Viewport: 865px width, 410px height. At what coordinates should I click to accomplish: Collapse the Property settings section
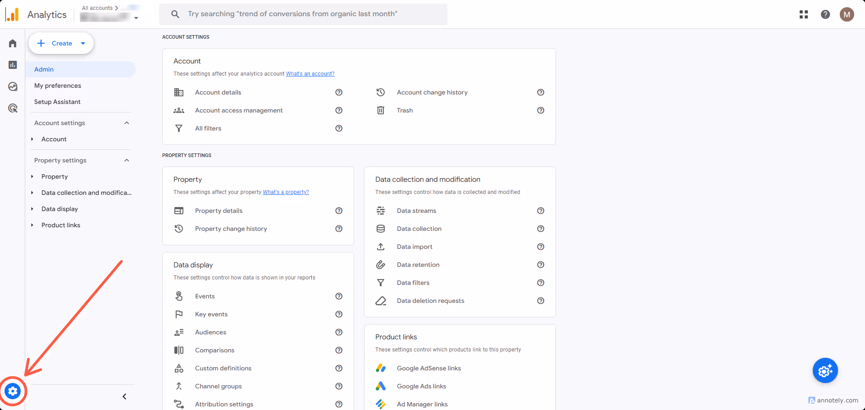pyautogui.click(x=127, y=160)
